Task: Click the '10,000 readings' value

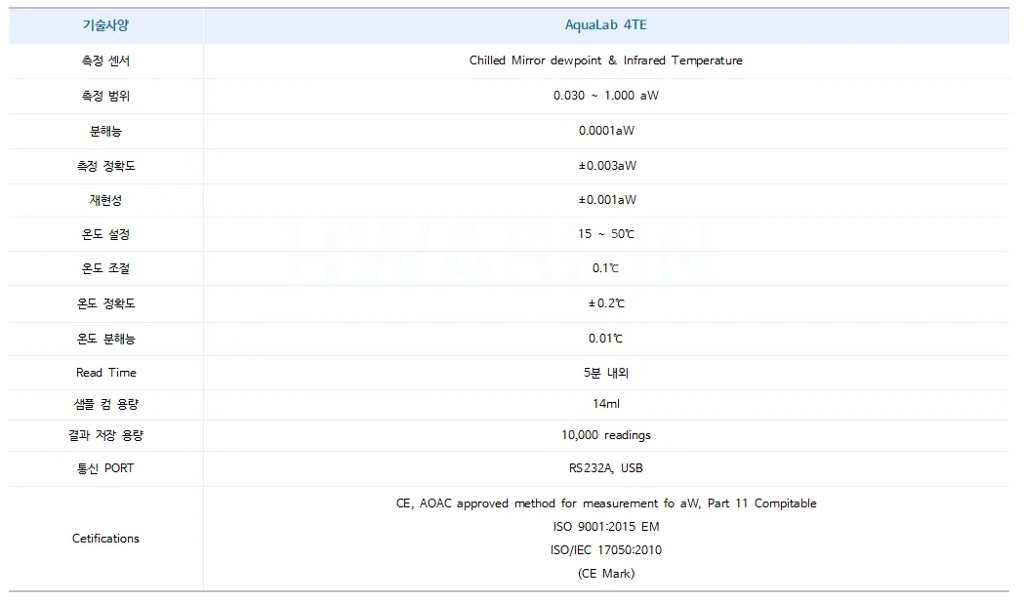Action: (x=606, y=435)
